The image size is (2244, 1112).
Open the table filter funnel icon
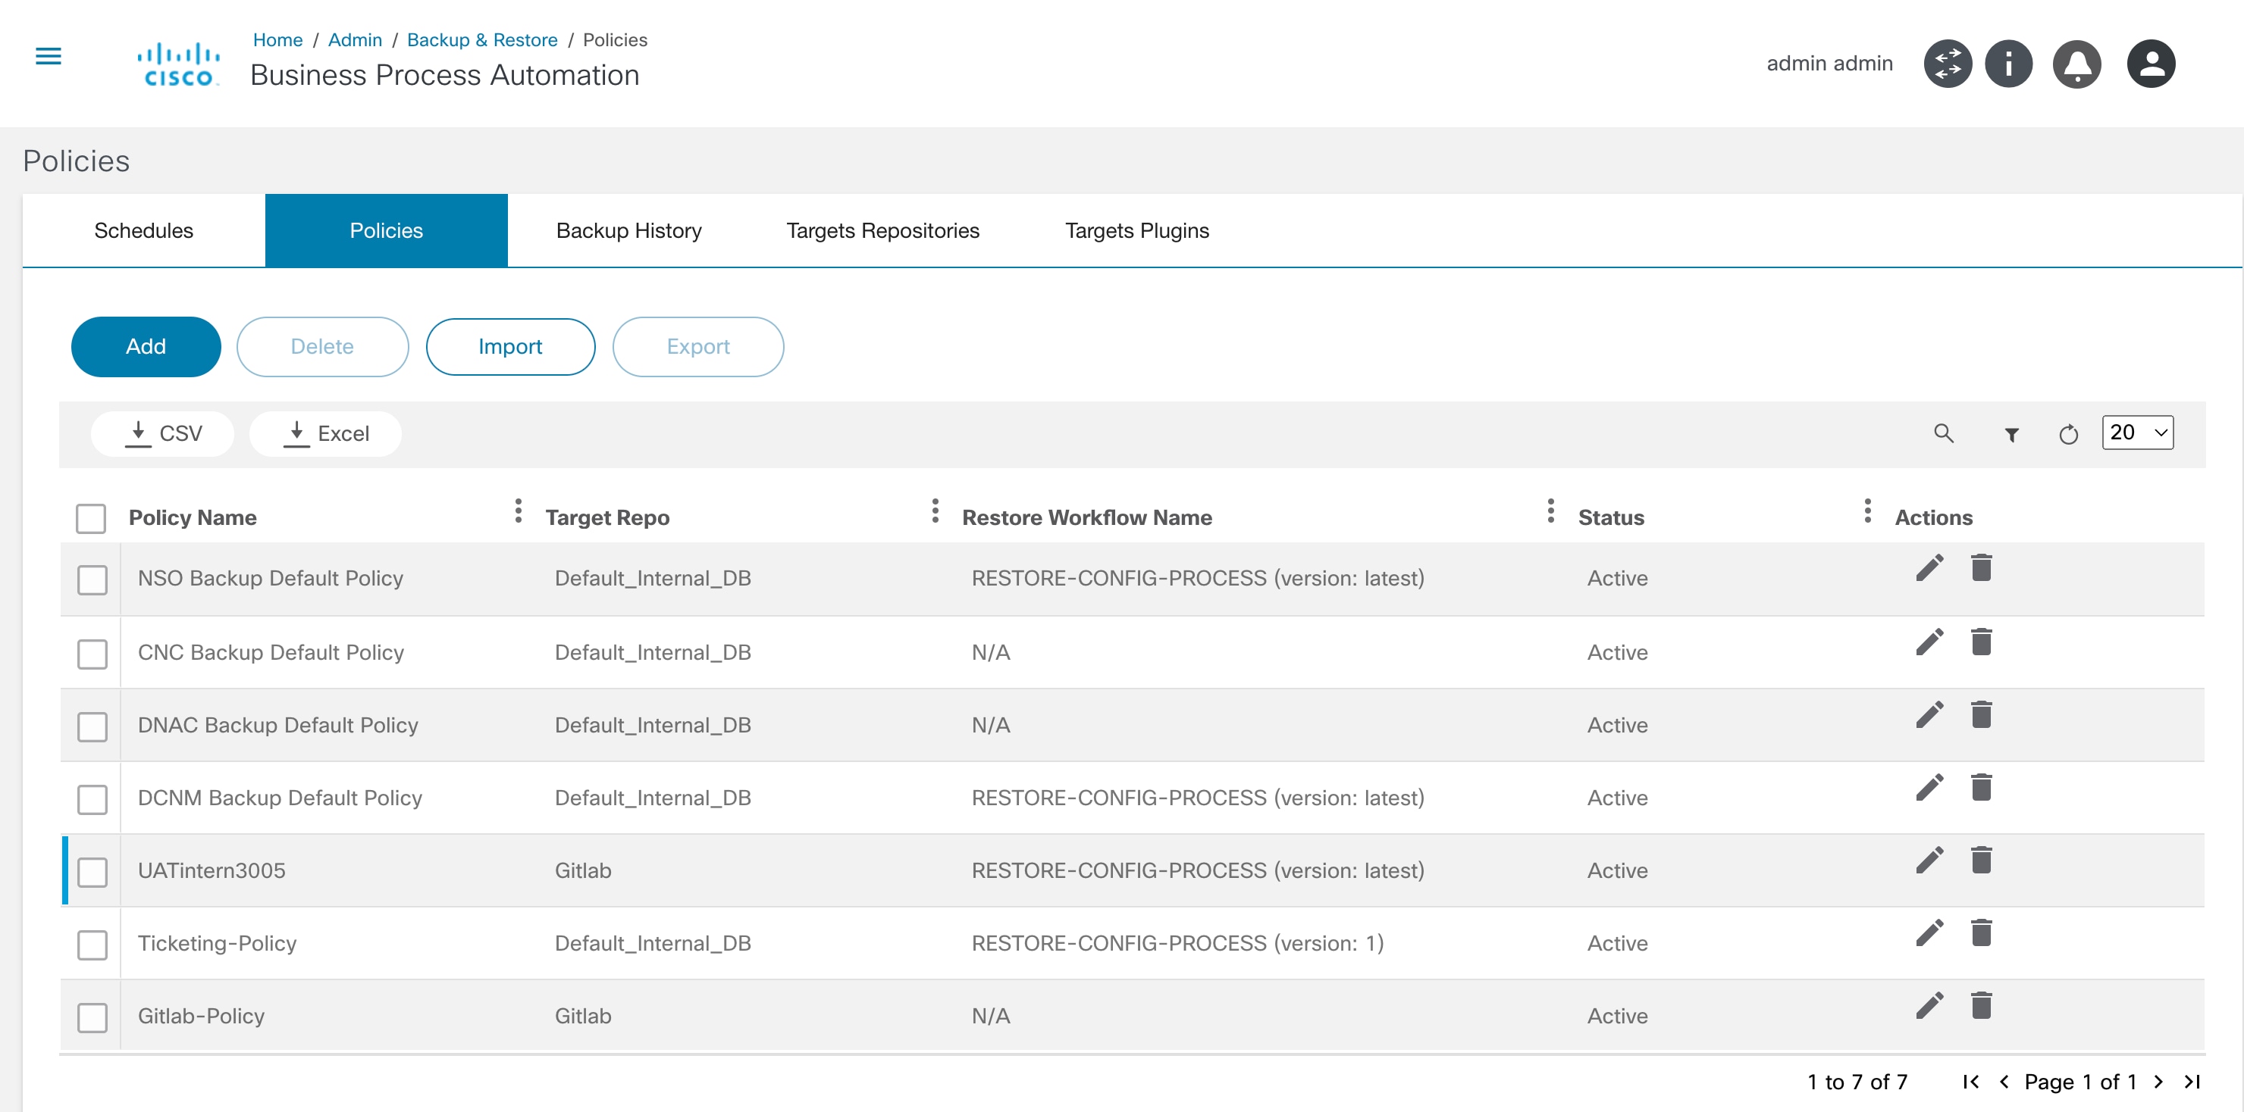(x=2011, y=434)
